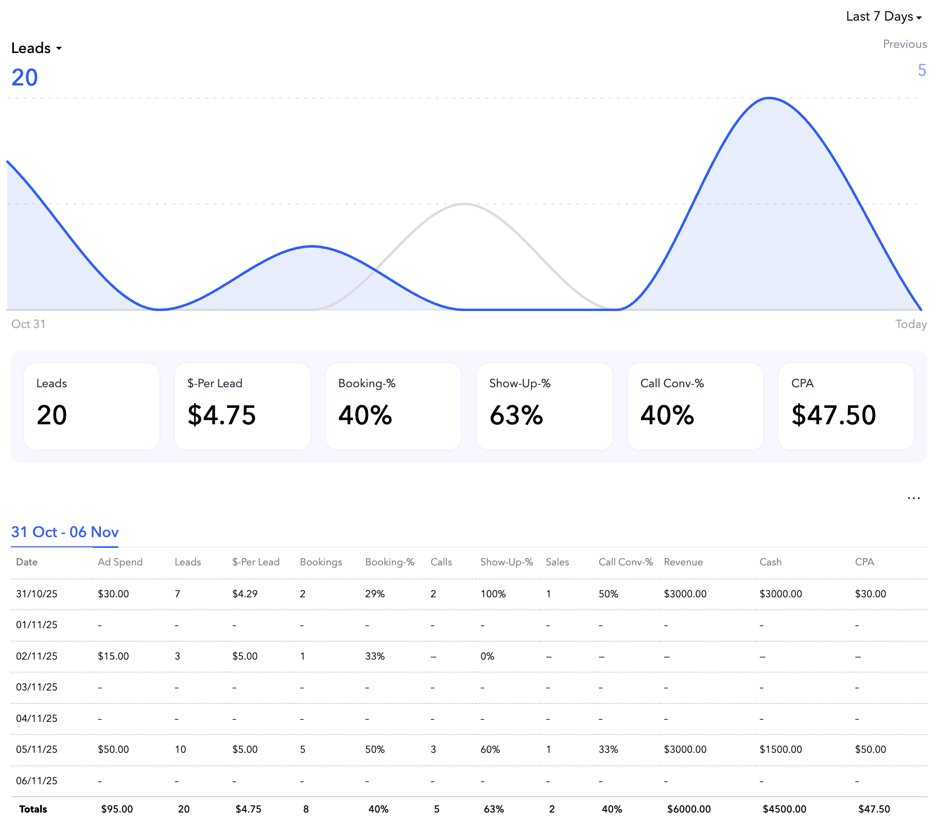Select the Show-Up-% summary card
The image size is (934, 829).
tap(544, 406)
